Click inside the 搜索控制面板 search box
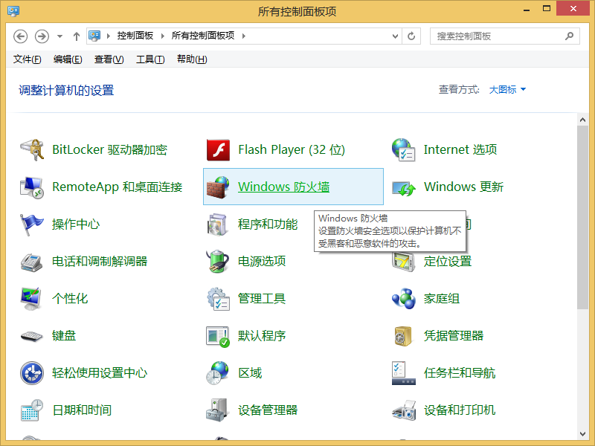The height and width of the screenshot is (446, 595). [x=498, y=36]
